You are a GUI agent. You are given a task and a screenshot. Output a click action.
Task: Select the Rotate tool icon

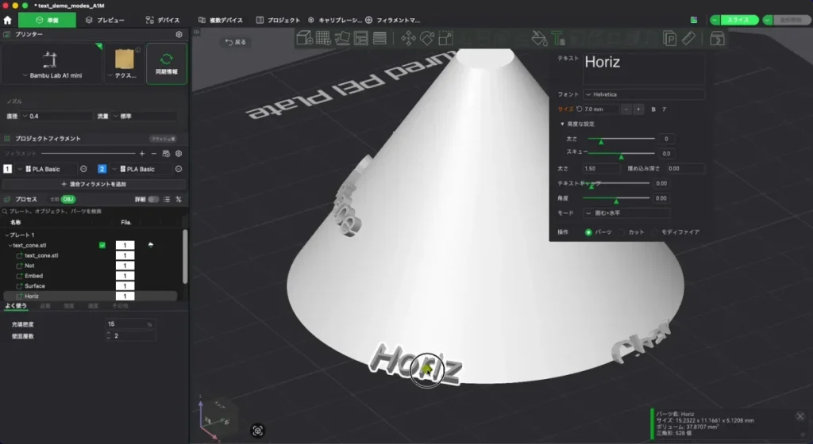pyautogui.click(x=426, y=38)
